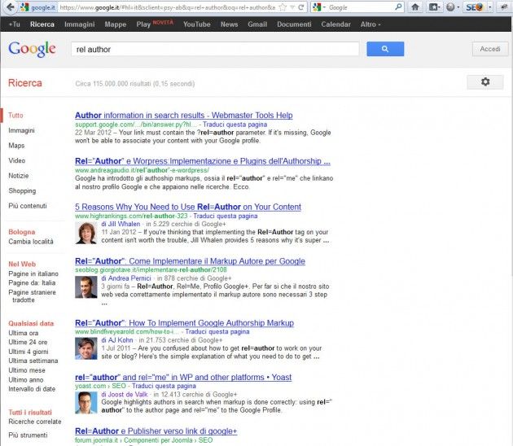The height and width of the screenshot is (446, 513).
Task: Click the google.it site identity button
Action: click(38, 7)
